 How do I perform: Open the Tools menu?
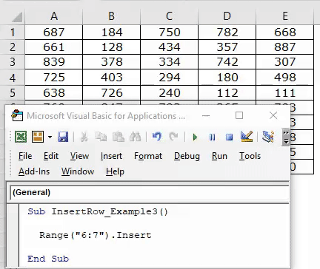coord(250,156)
